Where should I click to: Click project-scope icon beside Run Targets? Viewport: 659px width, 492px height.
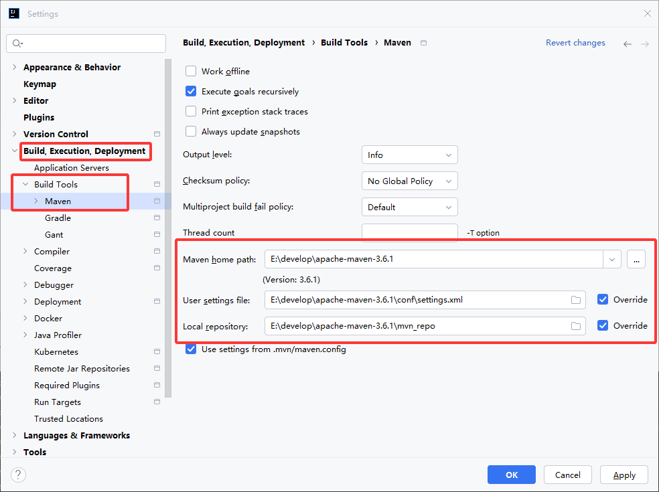click(157, 402)
